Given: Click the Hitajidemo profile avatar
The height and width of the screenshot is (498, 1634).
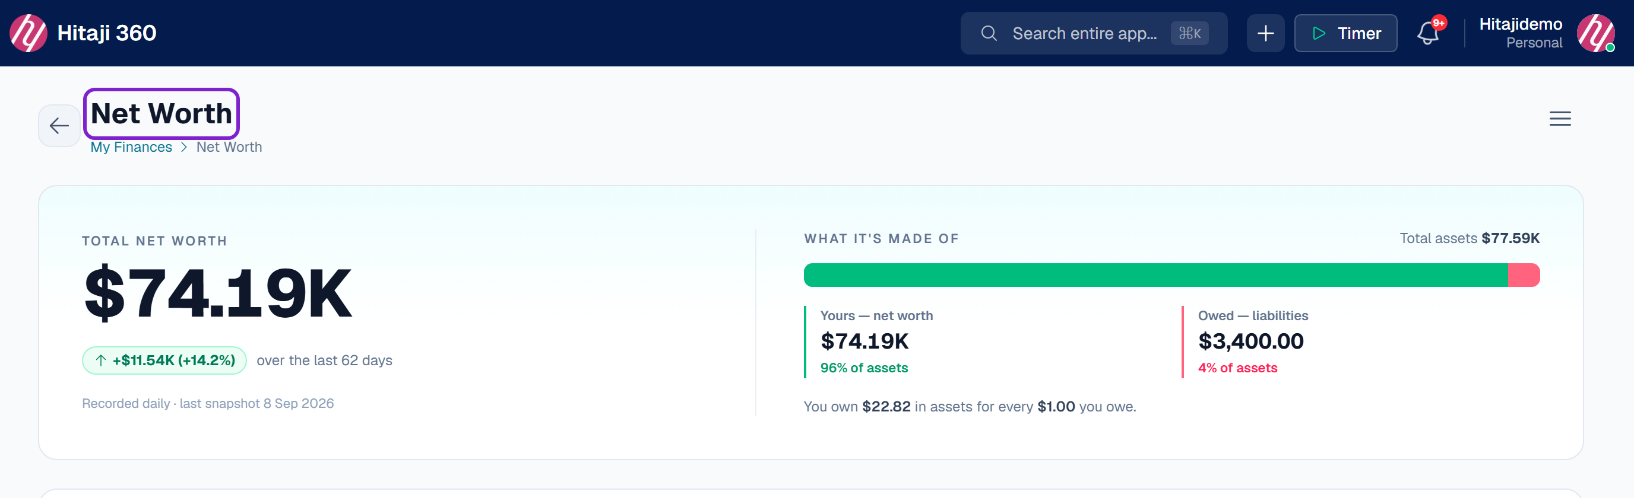Looking at the screenshot, I should tap(1595, 33).
